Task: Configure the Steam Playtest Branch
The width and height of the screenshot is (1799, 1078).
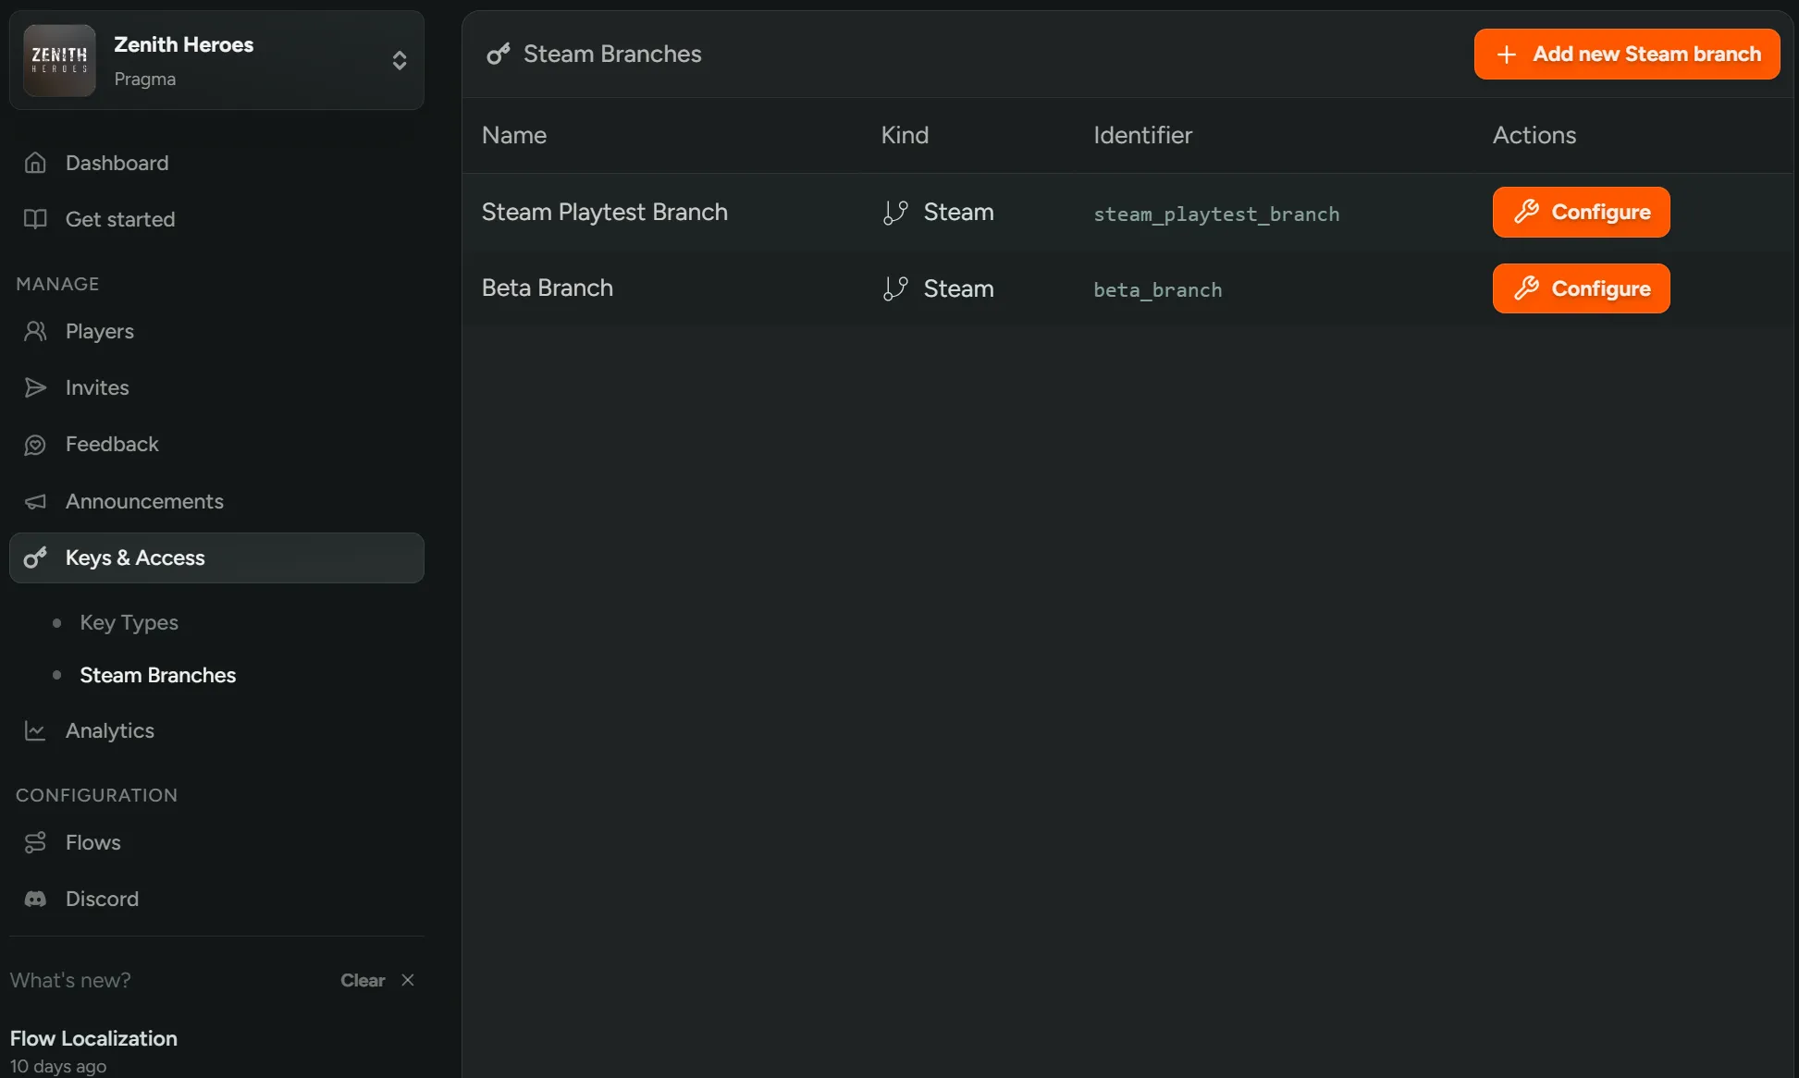Action: (1580, 212)
